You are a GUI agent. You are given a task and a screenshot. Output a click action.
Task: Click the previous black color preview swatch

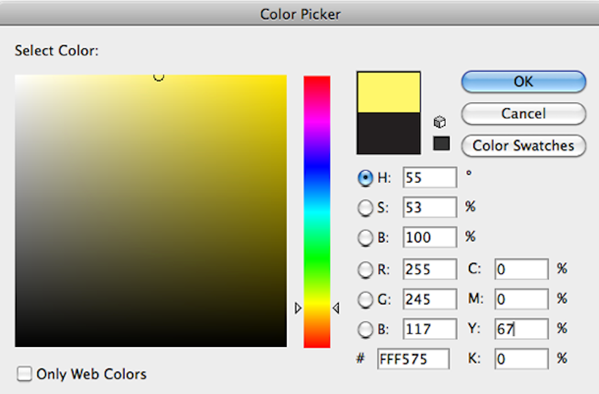click(x=388, y=133)
